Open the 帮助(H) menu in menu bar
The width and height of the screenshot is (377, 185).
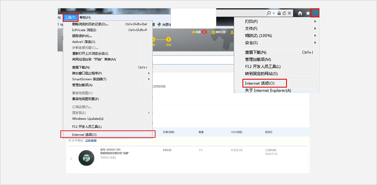85,17
